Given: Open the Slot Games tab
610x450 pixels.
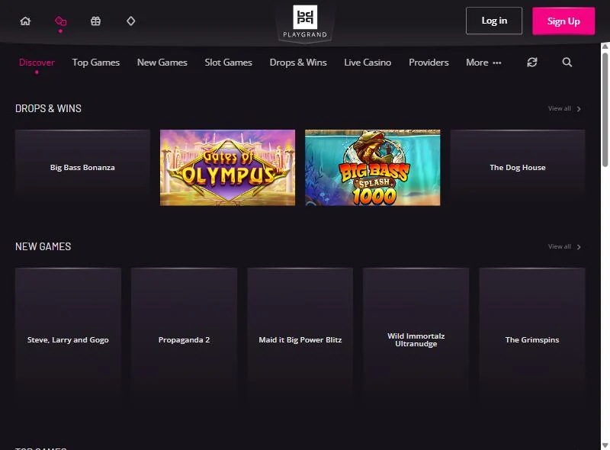Looking at the screenshot, I should [228, 63].
